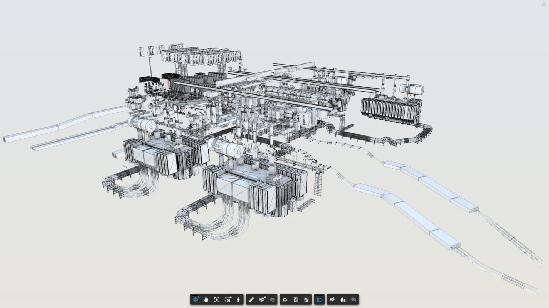Click the Fit to View icon
Screen dimensions: 549x308
217,299
